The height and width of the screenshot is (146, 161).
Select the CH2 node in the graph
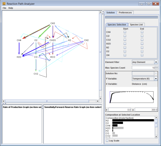click(x=86, y=40)
